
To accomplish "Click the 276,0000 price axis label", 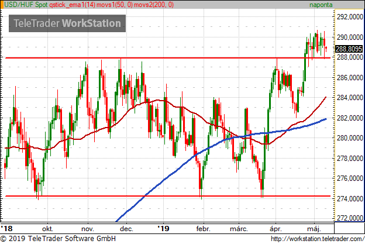I will pos(350,178).
